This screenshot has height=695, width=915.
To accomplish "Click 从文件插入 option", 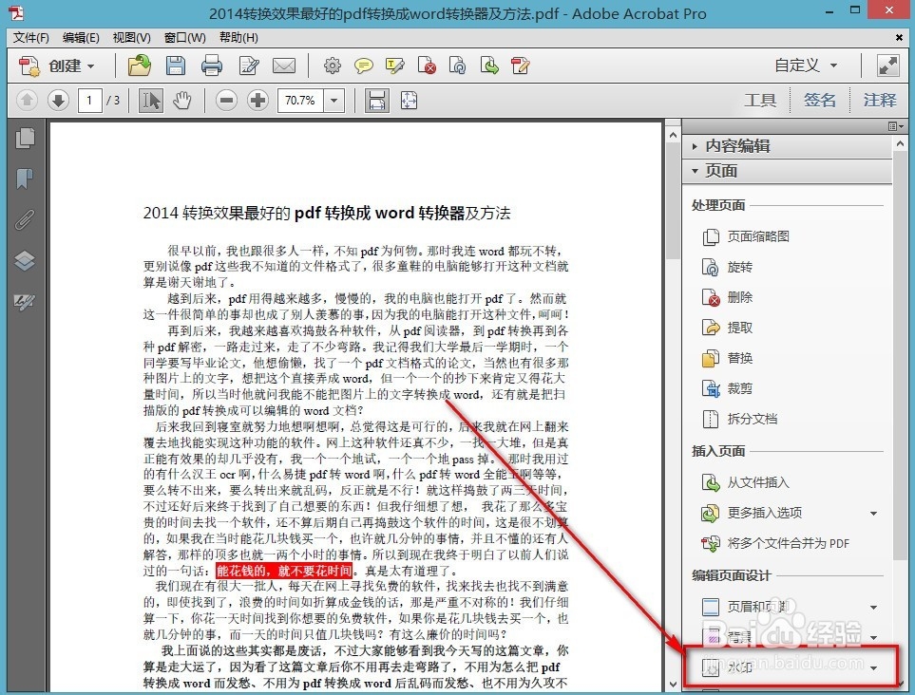I will (x=745, y=482).
